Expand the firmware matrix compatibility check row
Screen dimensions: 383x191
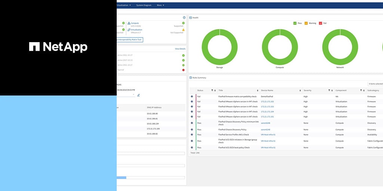point(192,97)
